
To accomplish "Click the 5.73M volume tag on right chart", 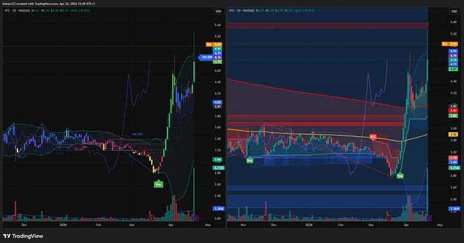I will (x=454, y=168).
